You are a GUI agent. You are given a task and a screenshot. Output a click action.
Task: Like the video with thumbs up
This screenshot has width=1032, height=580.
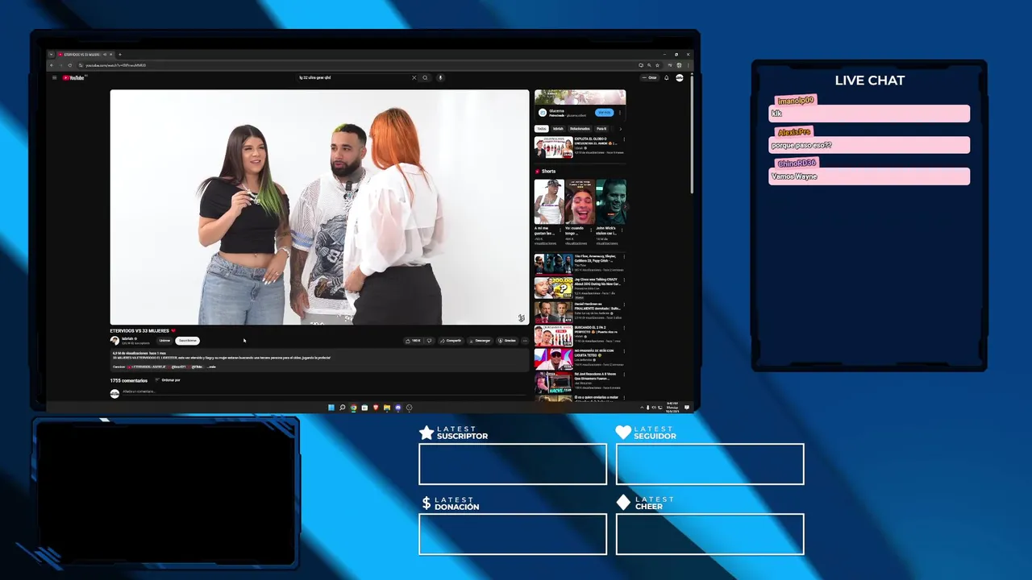(x=414, y=341)
